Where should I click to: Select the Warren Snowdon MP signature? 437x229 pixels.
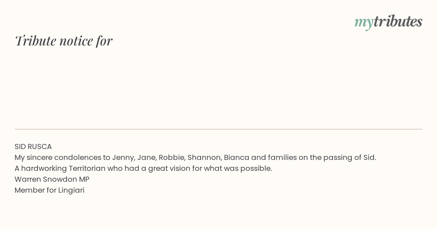[52, 179]
